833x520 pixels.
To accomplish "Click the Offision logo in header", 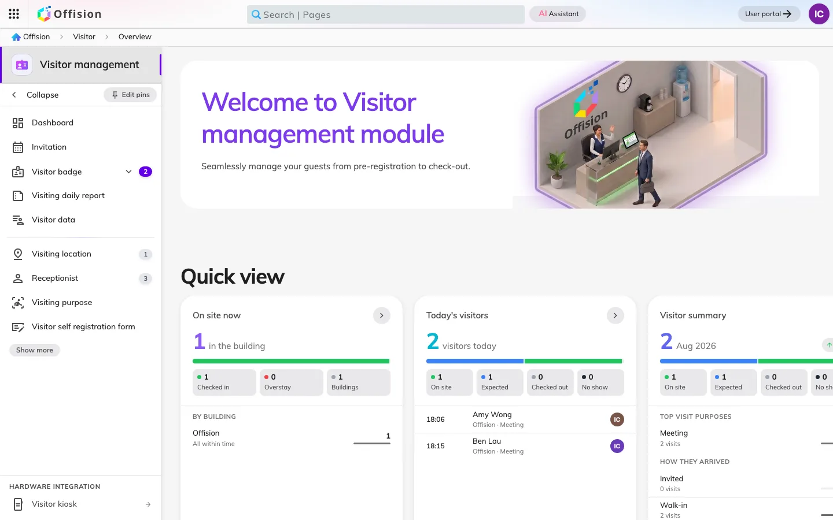I will click(x=69, y=14).
